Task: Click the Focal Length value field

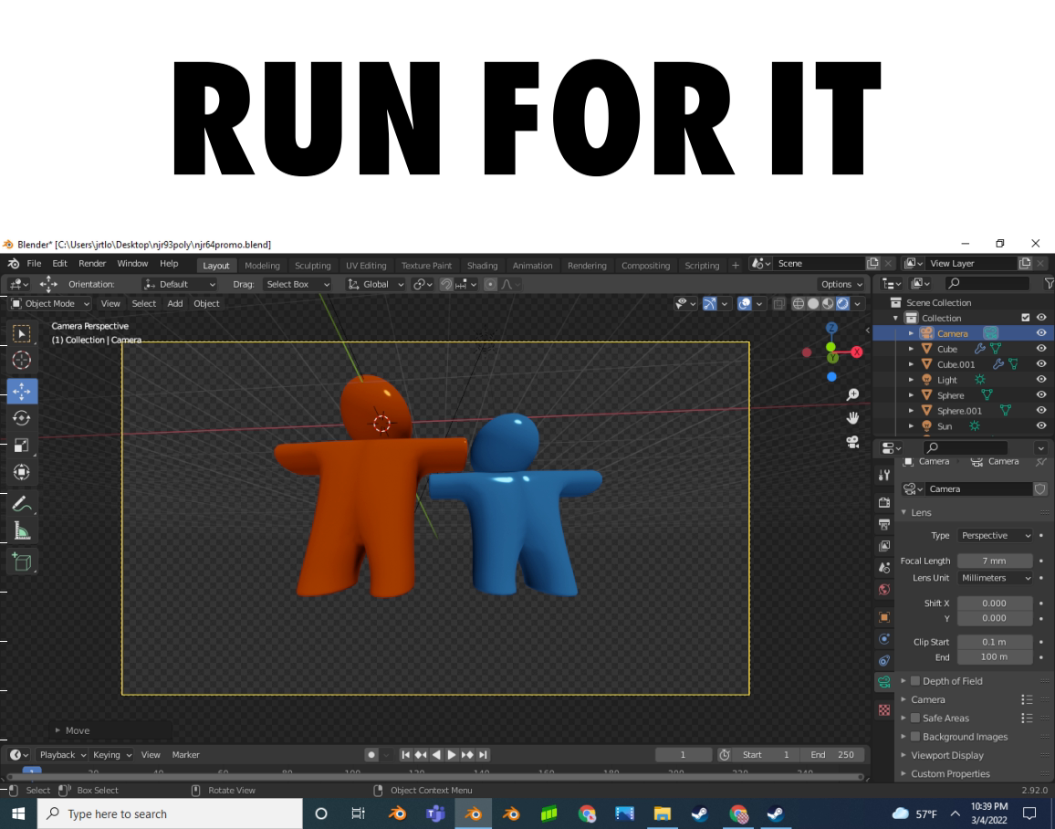Action: pos(994,561)
